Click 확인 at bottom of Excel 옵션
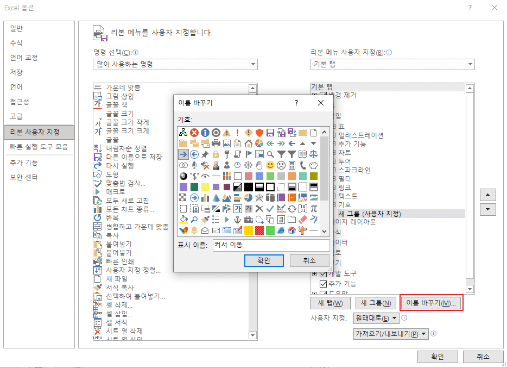507x368 pixels. tap(438, 357)
